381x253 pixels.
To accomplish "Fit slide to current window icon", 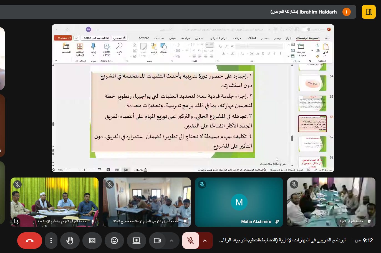I will (x=54, y=170).
